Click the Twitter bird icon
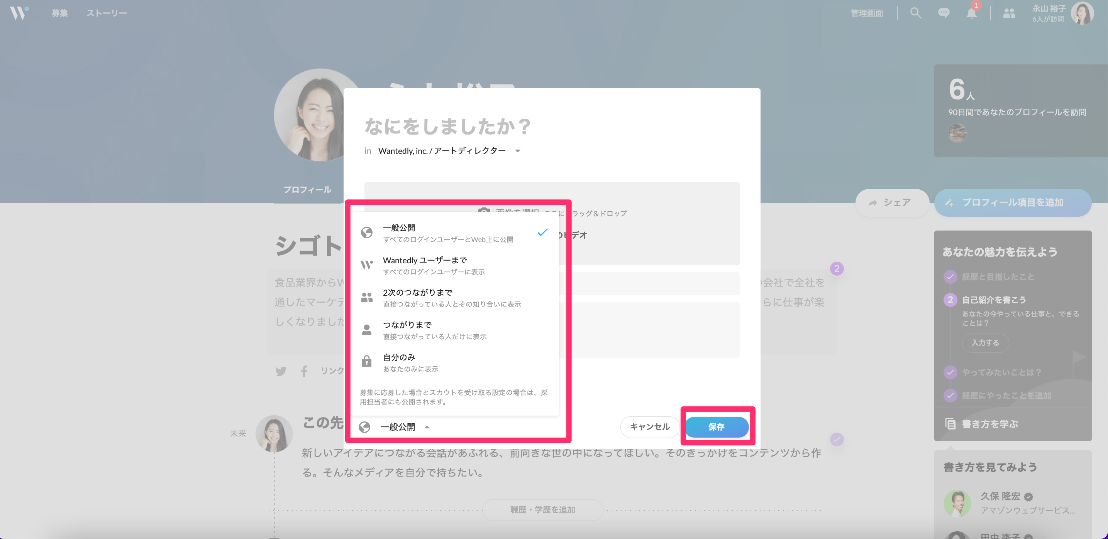This screenshot has height=539, width=1108. click(x=281, y=371)
